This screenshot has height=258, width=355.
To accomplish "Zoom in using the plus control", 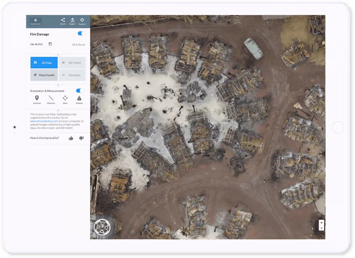I will coord(321,222).
